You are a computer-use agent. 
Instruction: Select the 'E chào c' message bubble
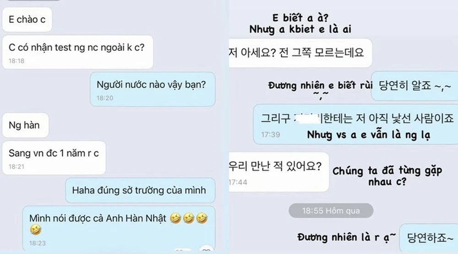tap(27, 20)
